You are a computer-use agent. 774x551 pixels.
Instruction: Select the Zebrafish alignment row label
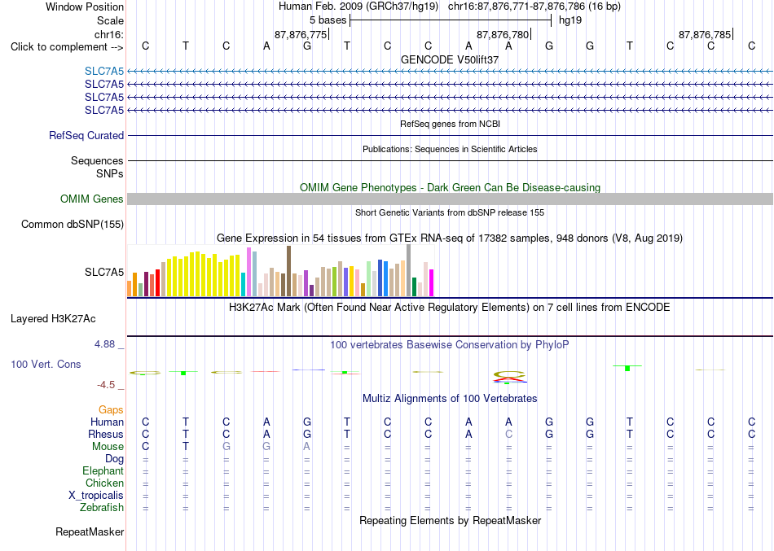click(102, 508)
